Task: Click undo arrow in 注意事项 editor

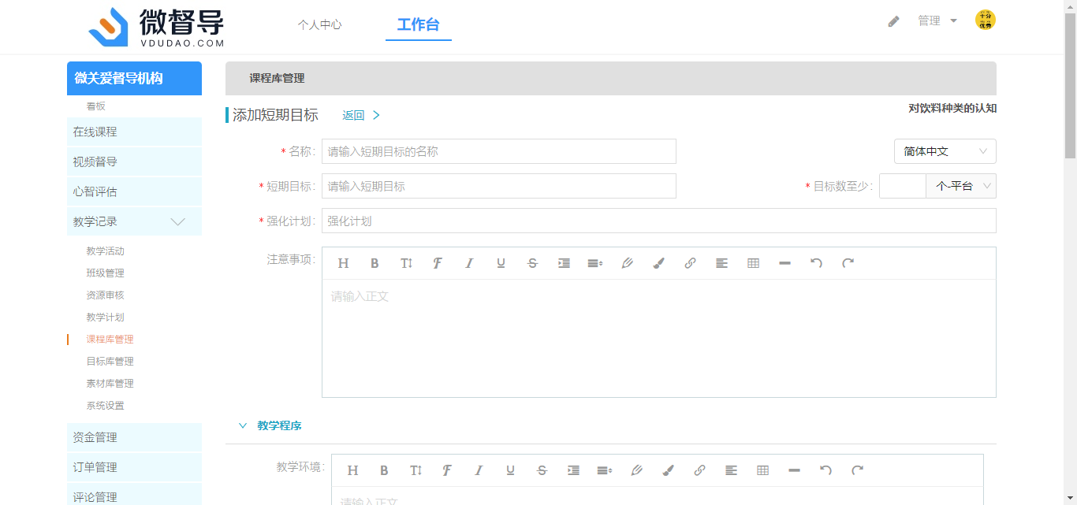Action: (816, 263)
